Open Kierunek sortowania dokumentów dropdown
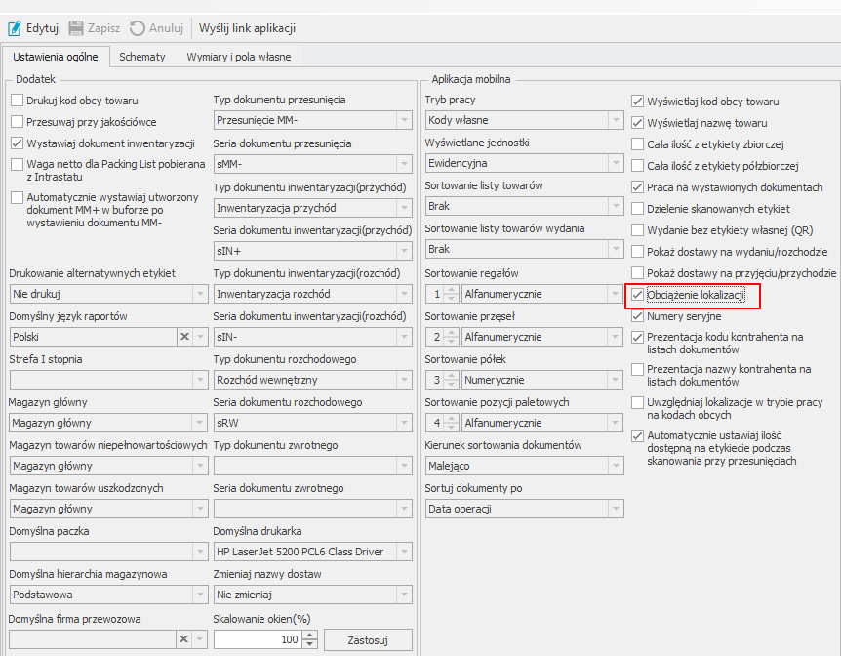 (615, 467)
